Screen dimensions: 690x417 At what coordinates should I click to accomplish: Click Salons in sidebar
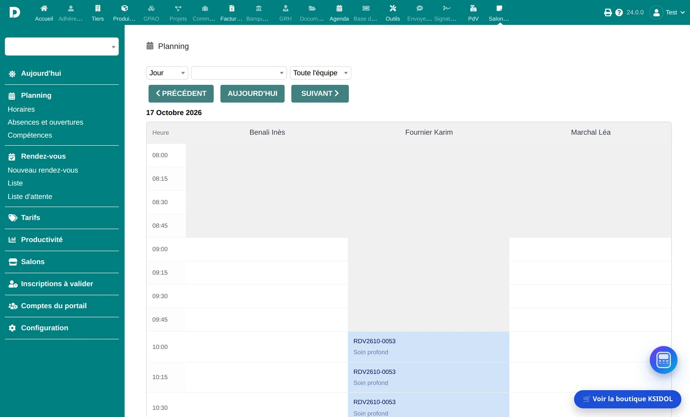coord(33,262)
